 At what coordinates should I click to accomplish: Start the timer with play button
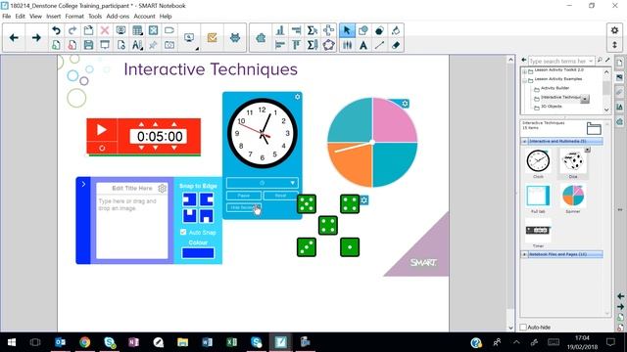[x=102, y=130]
